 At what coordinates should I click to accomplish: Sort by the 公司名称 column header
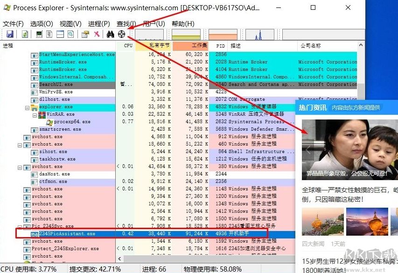pos(327,46)
